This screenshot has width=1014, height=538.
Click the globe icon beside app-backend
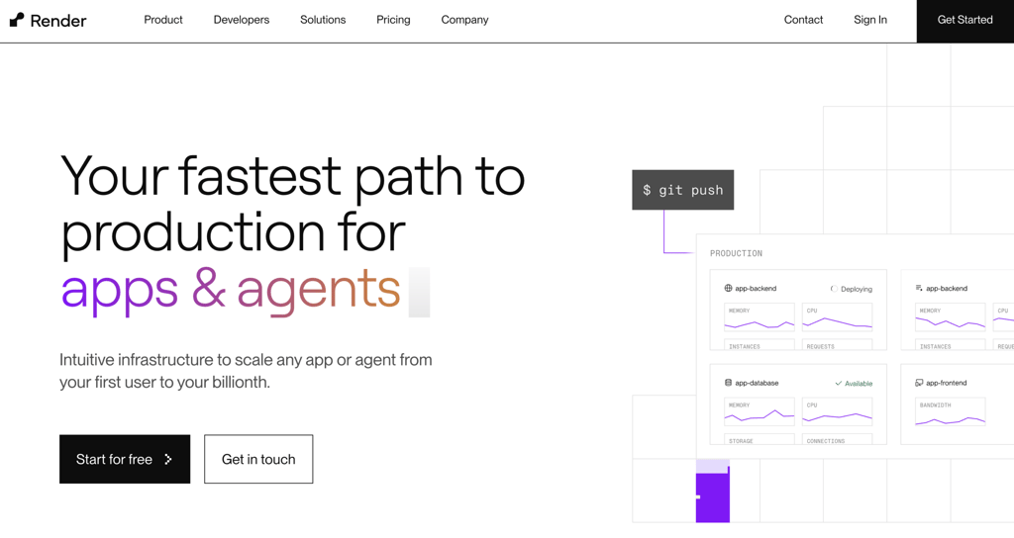pyautogui.click(x=728, y=288)
